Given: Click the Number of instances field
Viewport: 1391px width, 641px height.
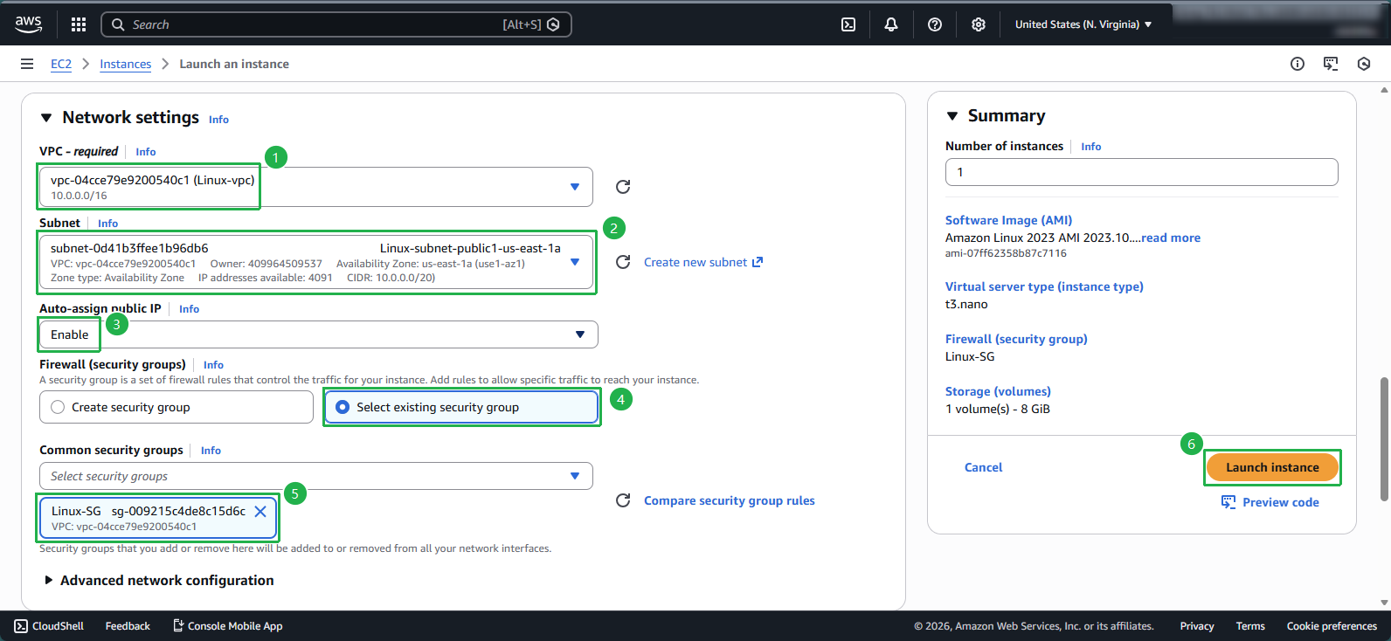Looking at the screenshot, I should tap(1141, 172).
